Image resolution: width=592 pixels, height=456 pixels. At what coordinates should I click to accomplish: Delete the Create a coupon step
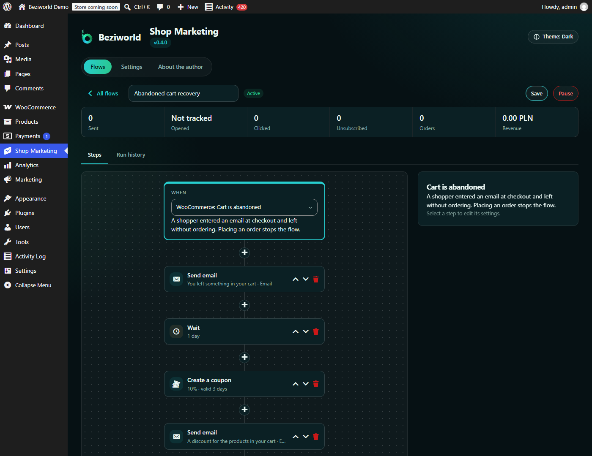click(x=316, y=384)
